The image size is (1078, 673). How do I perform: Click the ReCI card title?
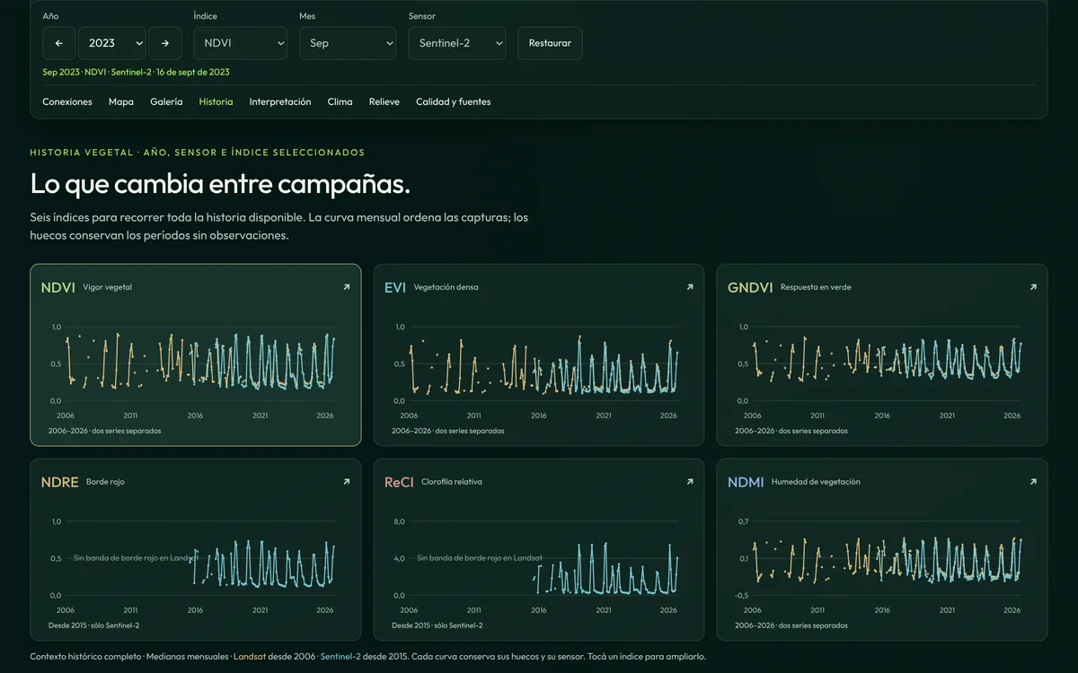tap(399, 483)
